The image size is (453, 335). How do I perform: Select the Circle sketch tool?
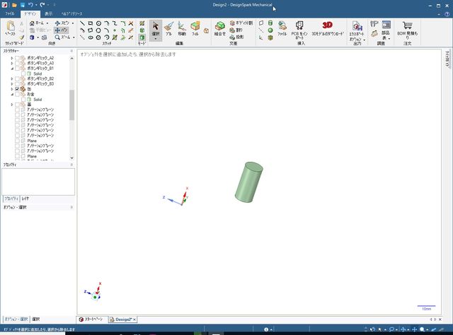point(98,23)
